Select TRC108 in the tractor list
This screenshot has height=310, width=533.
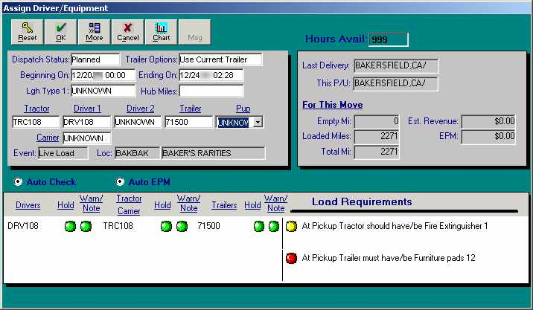[118, 226]
